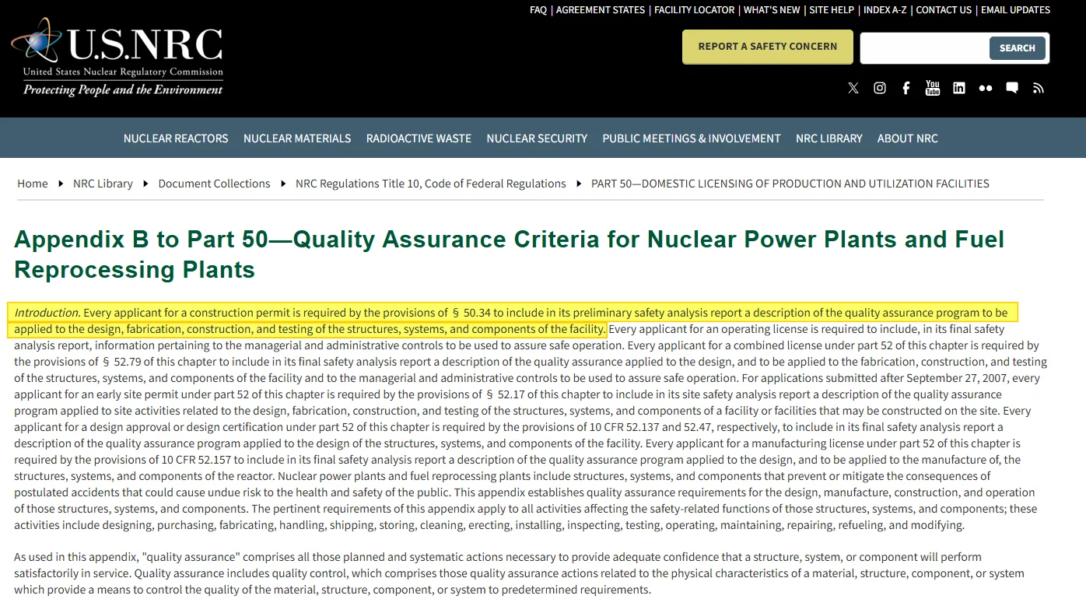Viewport: 1086px width, 613px height.
Task: Expand the NRC Library navigation menu
Action: [x=829, y=138]
